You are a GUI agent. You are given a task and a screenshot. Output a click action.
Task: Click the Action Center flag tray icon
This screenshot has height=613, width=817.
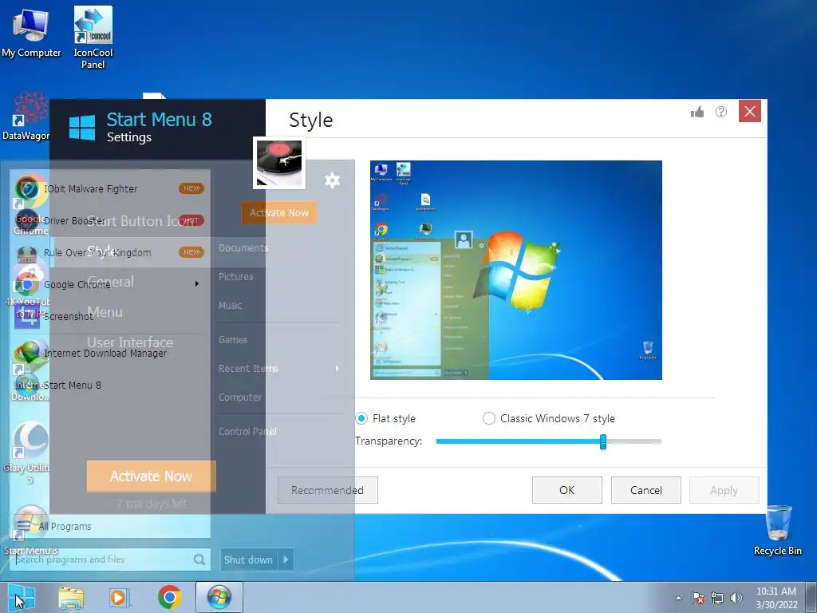(x=698, y=598)
